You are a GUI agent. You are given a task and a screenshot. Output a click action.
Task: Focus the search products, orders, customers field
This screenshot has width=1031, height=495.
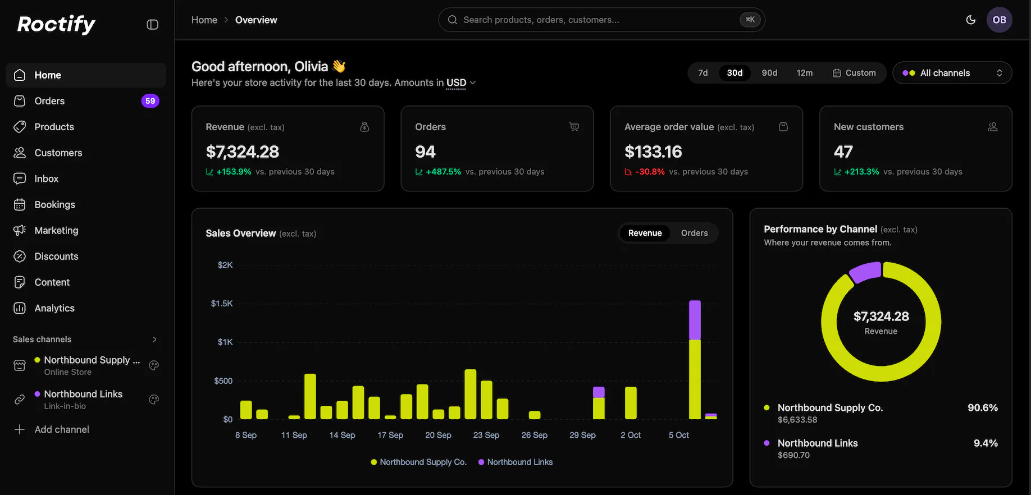[x=601, y=20]
